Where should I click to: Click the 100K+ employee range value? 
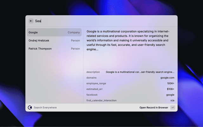(171, 84)
